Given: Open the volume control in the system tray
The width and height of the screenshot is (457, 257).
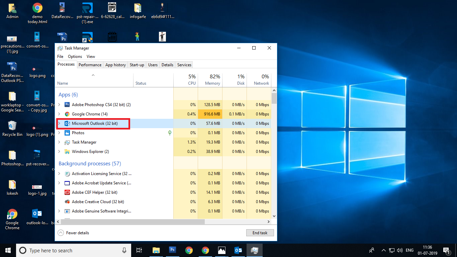Looking at the screenshot, I should [399, 250].
